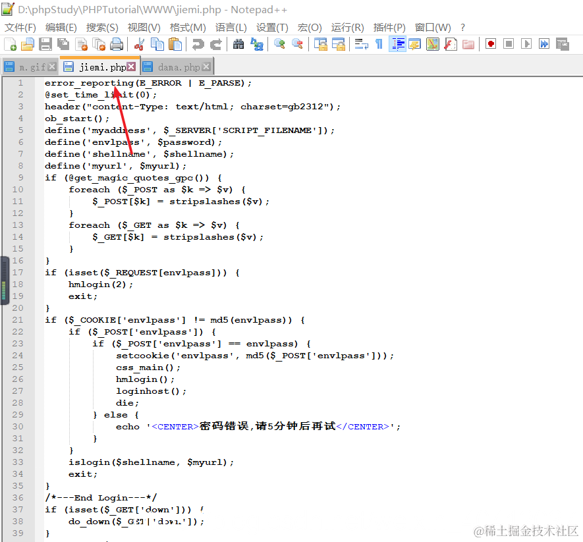583x542 pixels.
Task: Place cursor on 'islogin($shellname, $myurl);' line
Action: click(151, 462)
